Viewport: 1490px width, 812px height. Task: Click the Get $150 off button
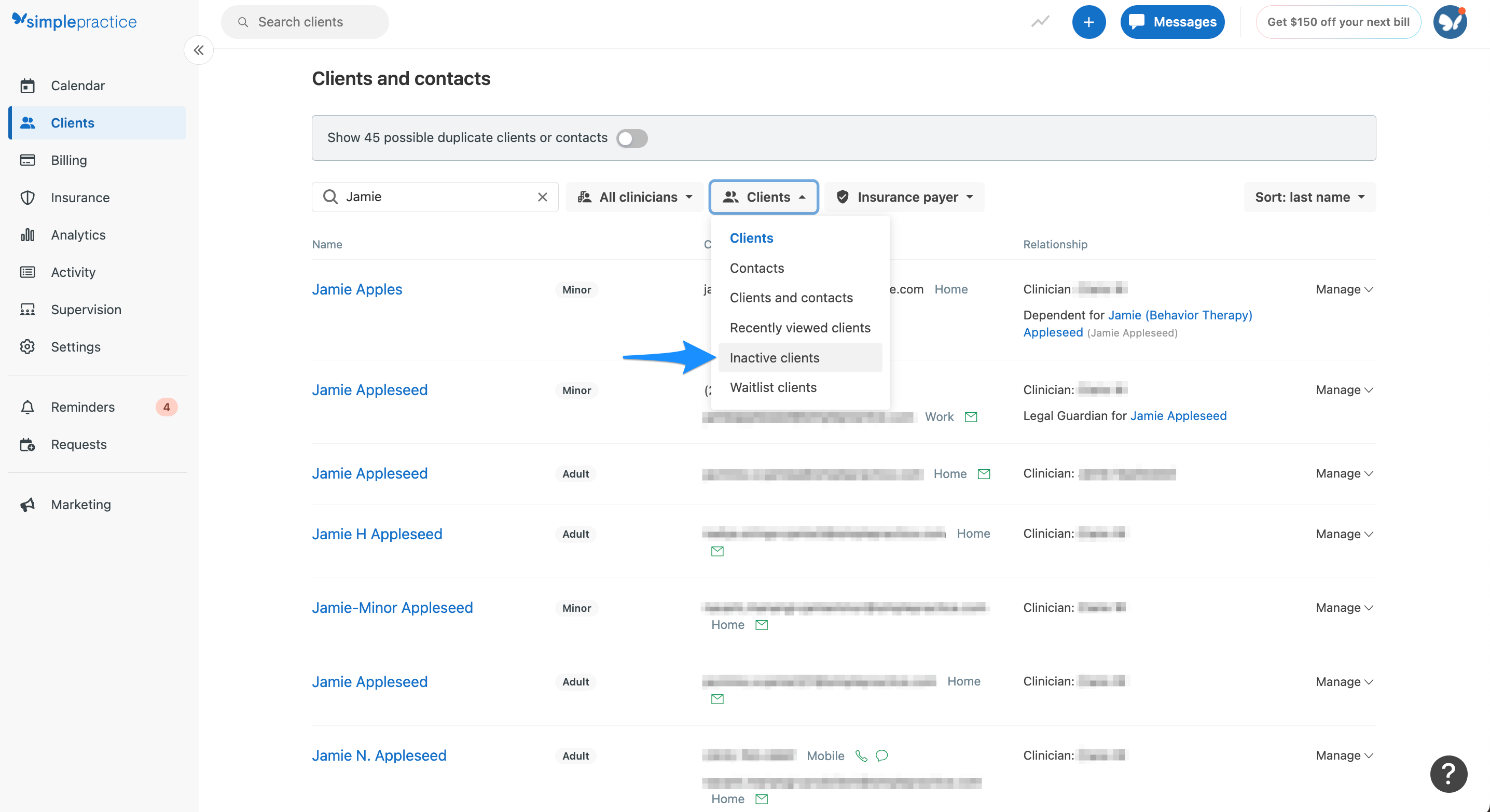[1338, 22]
